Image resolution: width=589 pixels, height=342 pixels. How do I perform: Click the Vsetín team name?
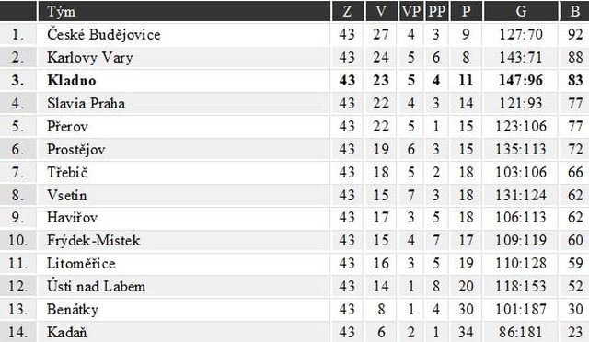click(67, 195)
